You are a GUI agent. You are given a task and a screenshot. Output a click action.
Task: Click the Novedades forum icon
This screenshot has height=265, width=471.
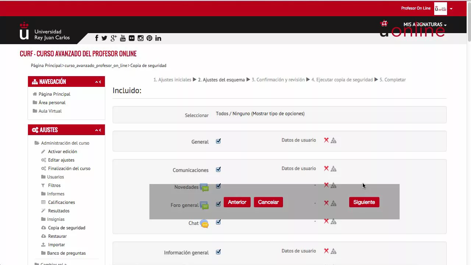204,187
